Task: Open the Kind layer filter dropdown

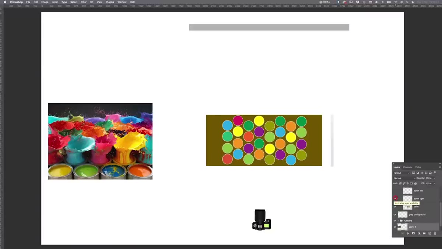Action: [x=402, y=173]
